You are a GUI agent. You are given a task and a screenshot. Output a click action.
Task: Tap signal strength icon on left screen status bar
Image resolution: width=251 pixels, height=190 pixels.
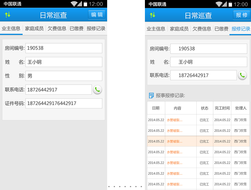(80, 4)
